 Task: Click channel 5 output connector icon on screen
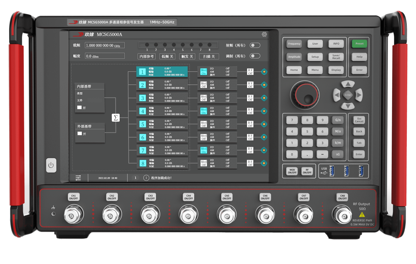(264, 124)
